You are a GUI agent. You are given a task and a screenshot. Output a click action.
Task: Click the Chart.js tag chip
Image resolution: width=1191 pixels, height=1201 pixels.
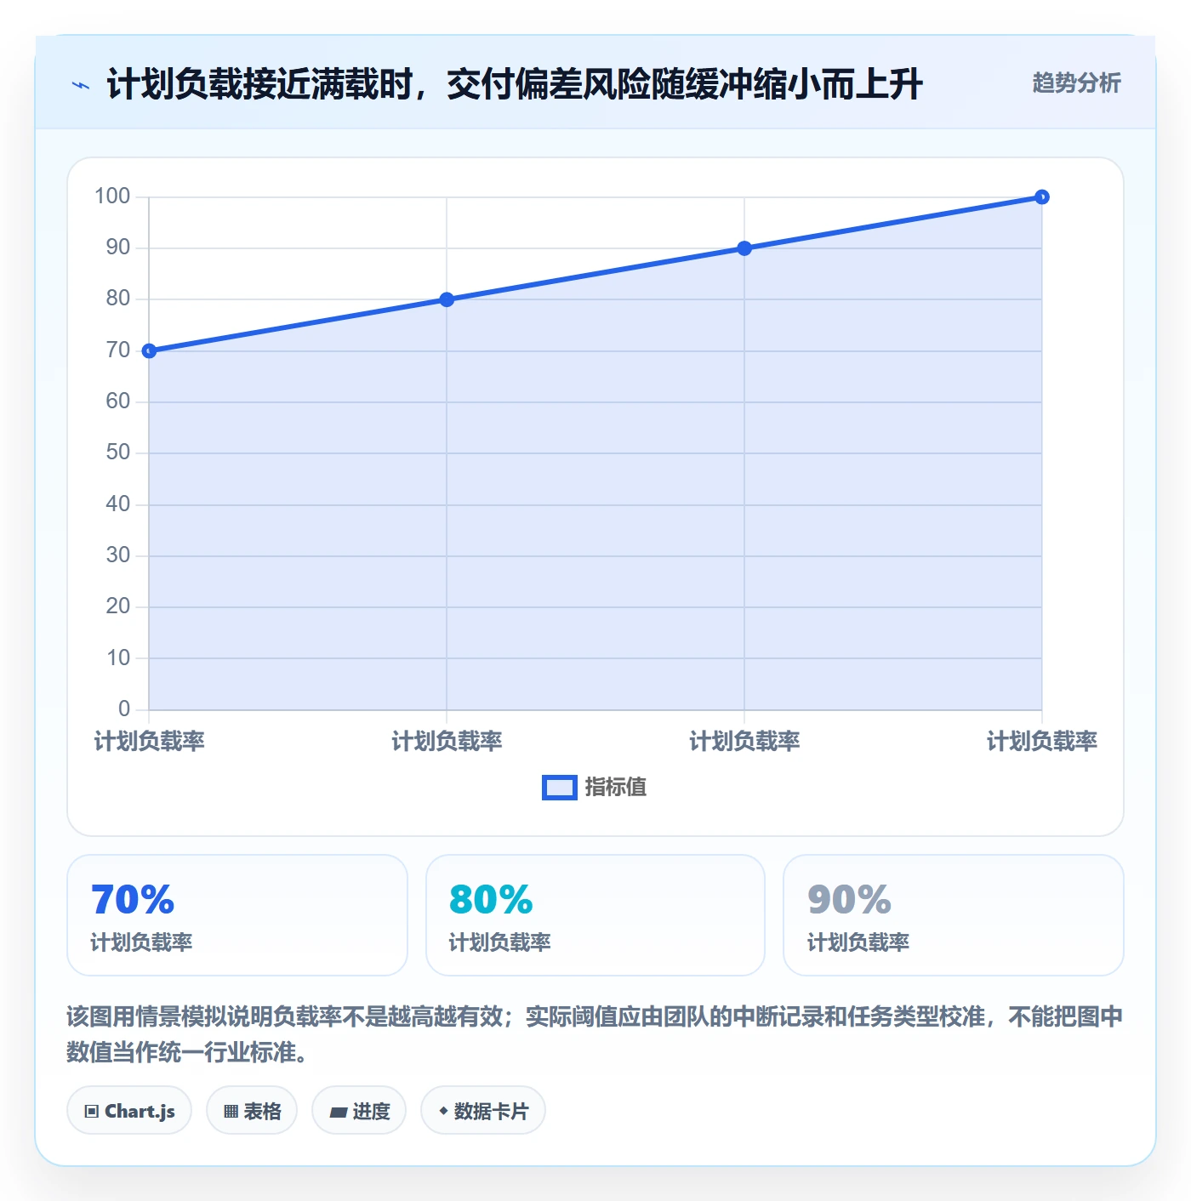129,1111
